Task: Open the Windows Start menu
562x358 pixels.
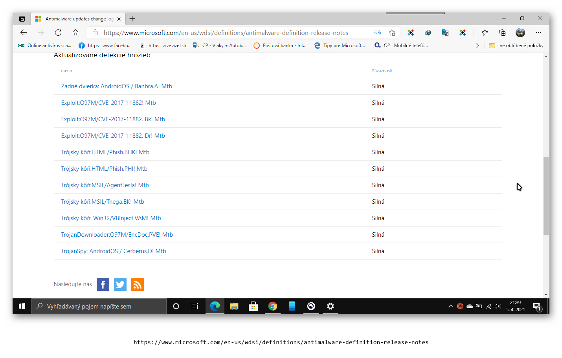Action: tap(22, 306)
